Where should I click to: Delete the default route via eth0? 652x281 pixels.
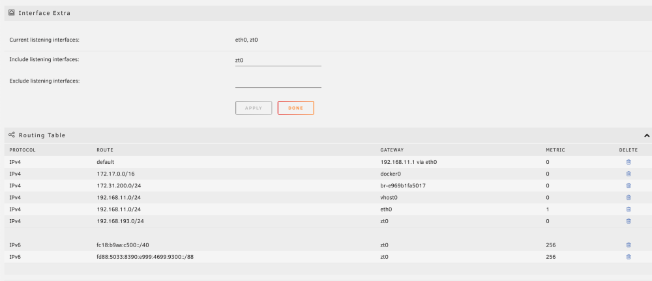pos(629,162)
